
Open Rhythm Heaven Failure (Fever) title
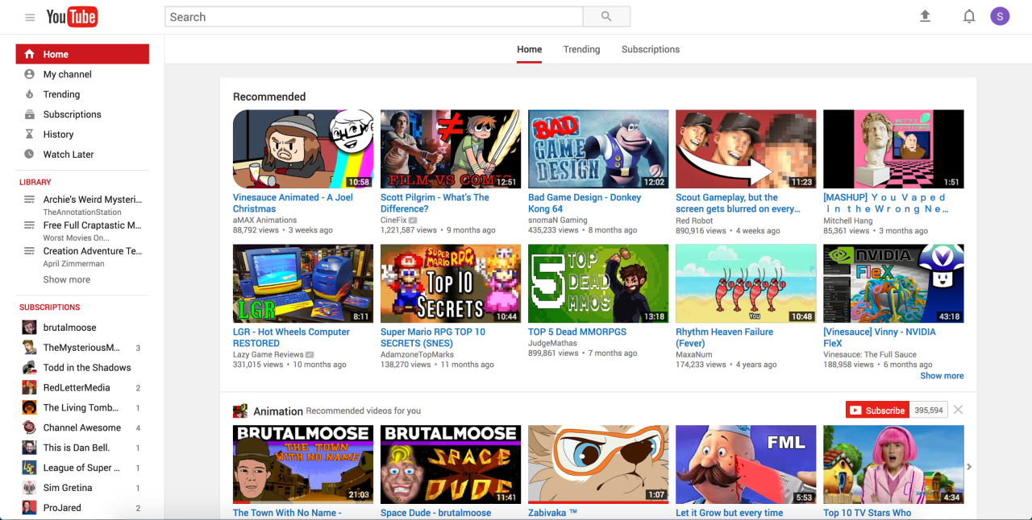click(x=724, y=337)
